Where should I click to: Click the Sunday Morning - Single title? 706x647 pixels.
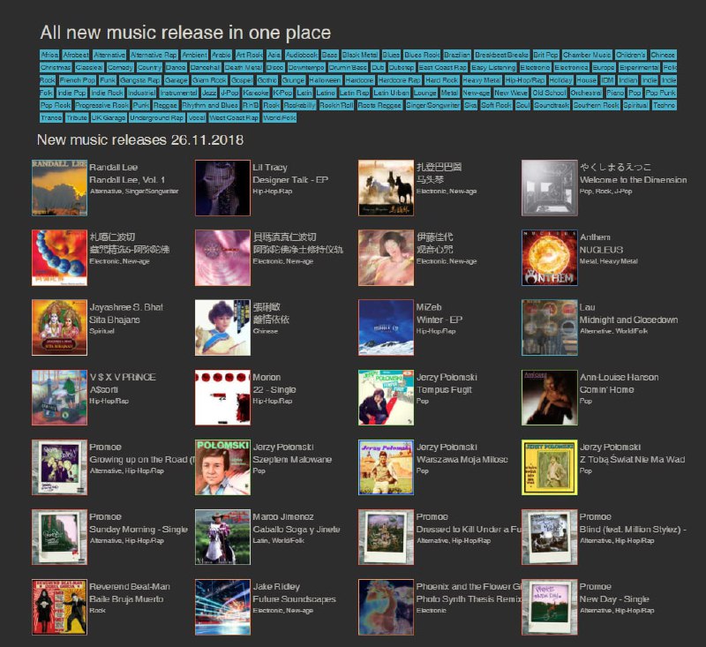tap(139, 530)
